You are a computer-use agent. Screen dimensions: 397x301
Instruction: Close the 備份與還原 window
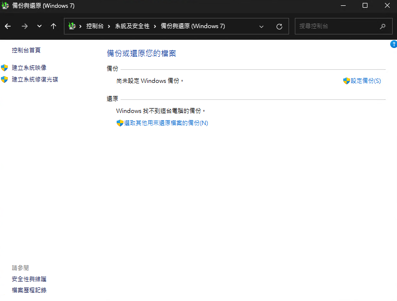[387, 6]
